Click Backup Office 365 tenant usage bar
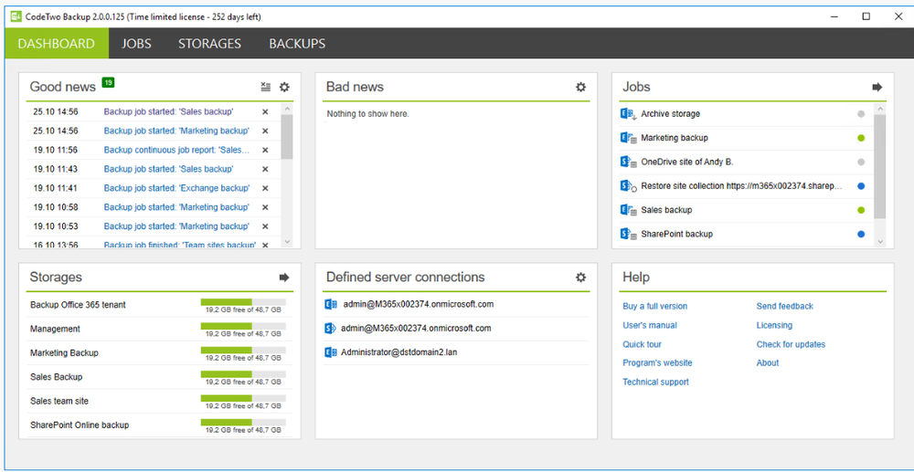This screenshot has height=472, width=914. pyautogui.click(x=243, y=302)
